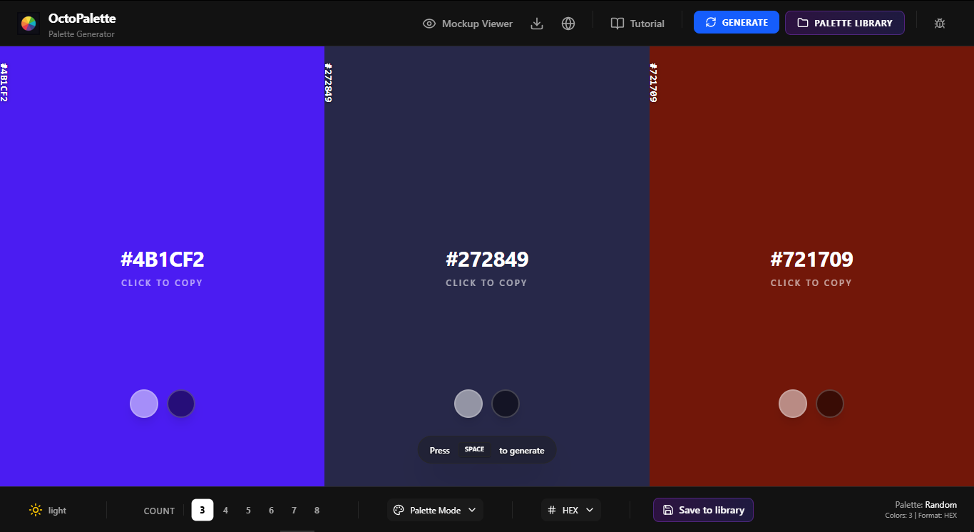
Task: Expand the Palette Mode dropdown
Action: [x=435, y=510]
